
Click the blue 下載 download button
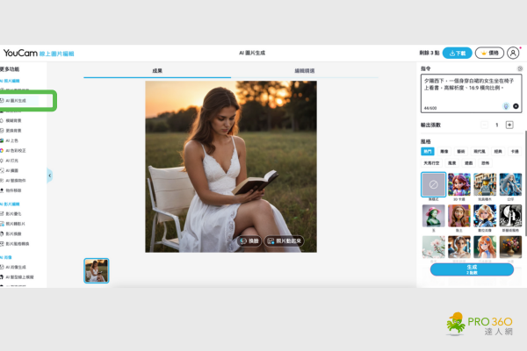pyautogui.click(x=457, y=53)
